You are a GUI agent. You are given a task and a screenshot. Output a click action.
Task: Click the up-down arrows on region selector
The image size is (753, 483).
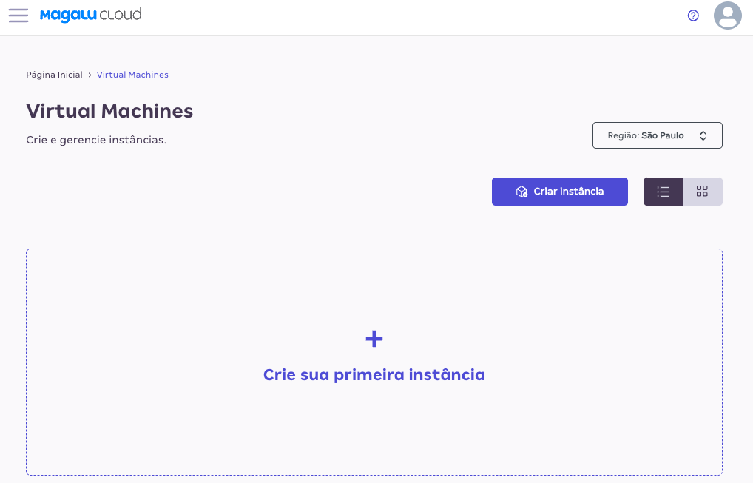(x=703, y=135)
